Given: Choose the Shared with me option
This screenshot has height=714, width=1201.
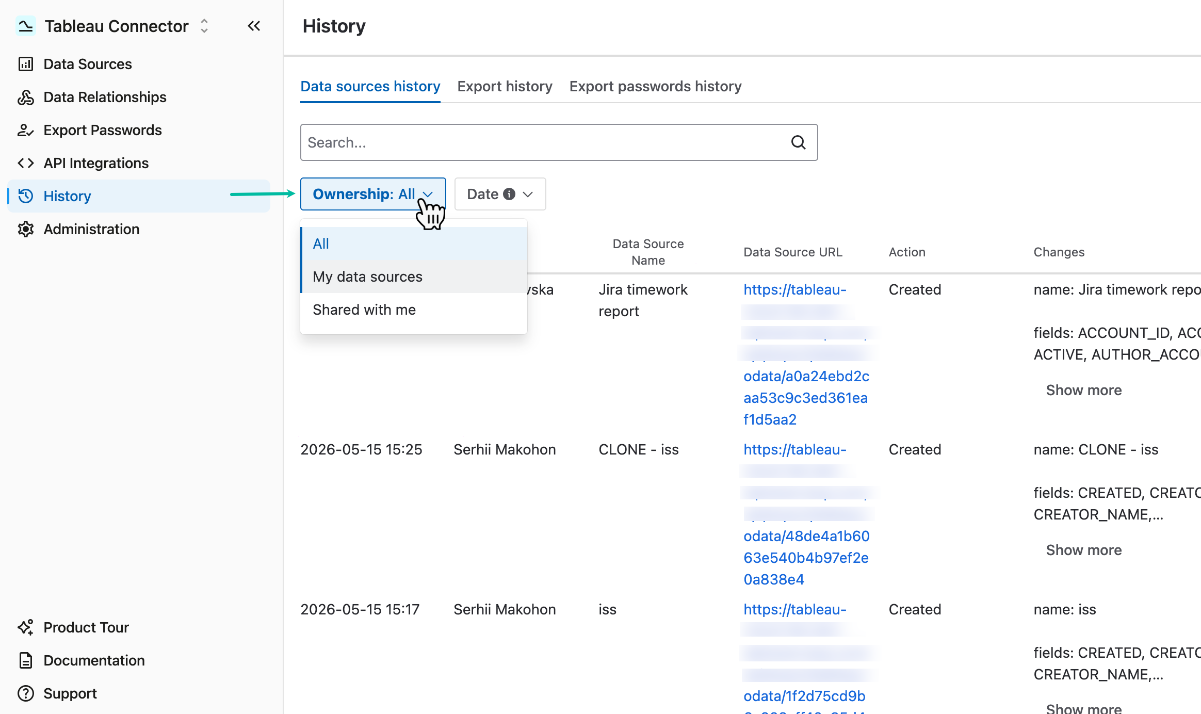Looking at the screenshot, I should click(414, 310).
